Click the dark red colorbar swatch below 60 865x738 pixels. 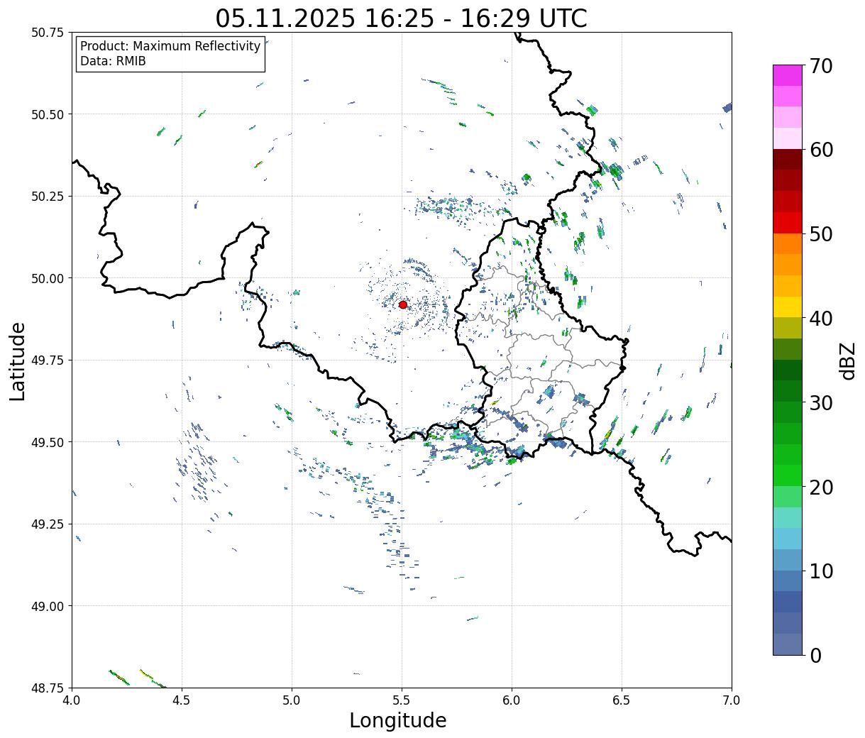point(788,160)
